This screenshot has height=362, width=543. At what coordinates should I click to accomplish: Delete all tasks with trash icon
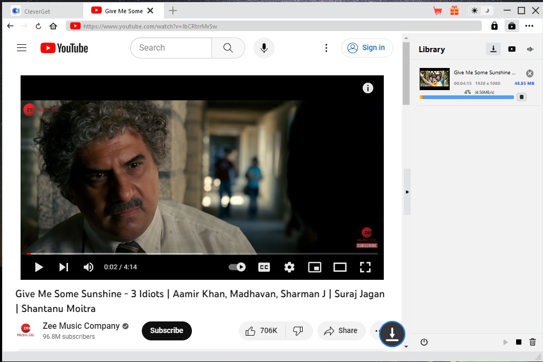pos(532,342)
